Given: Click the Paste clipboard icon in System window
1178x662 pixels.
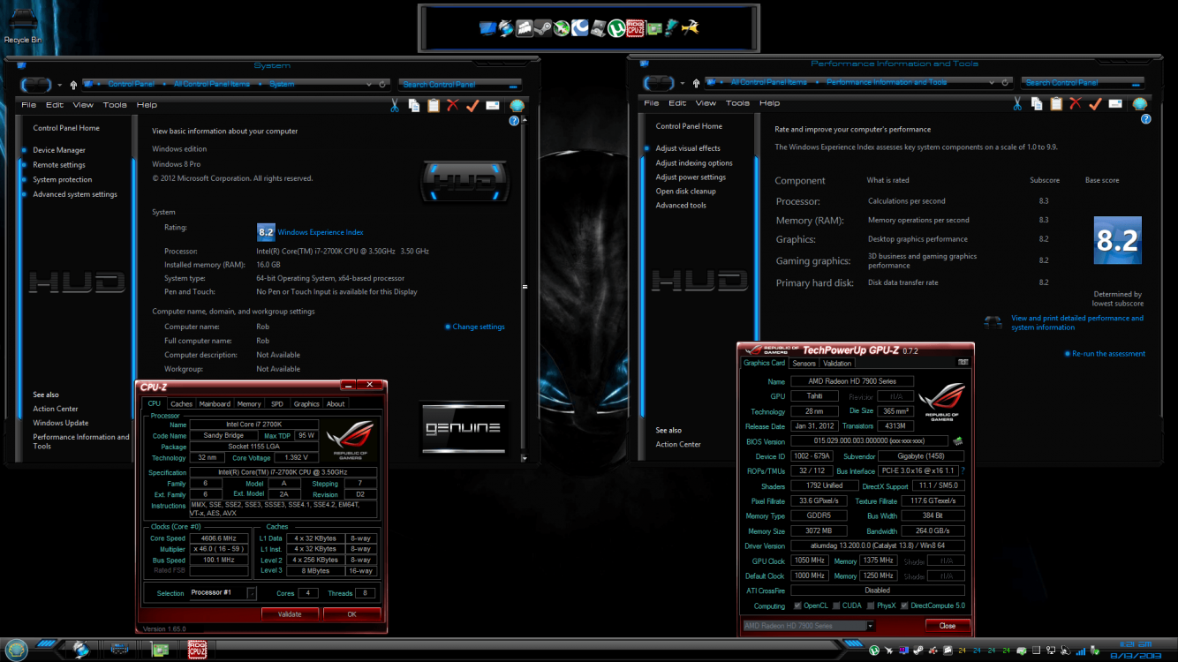Looking at the screenshot, I should [434, 106].
